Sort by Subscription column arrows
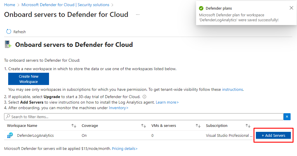The width and height of the screenshot is (297, 156). pos(248,126)
